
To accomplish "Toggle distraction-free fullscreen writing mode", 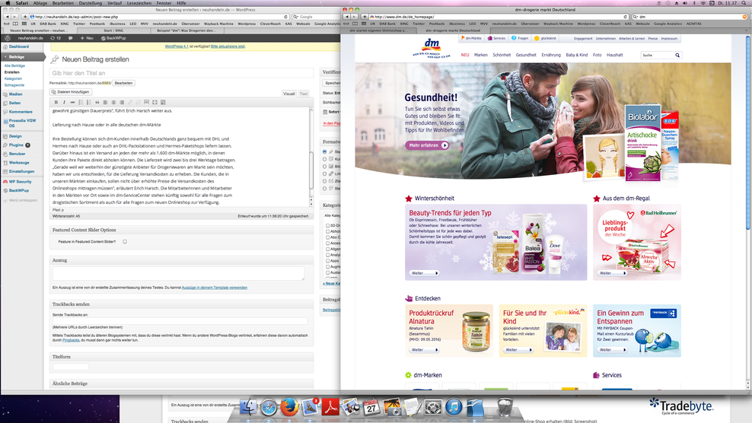I will 155,102.
